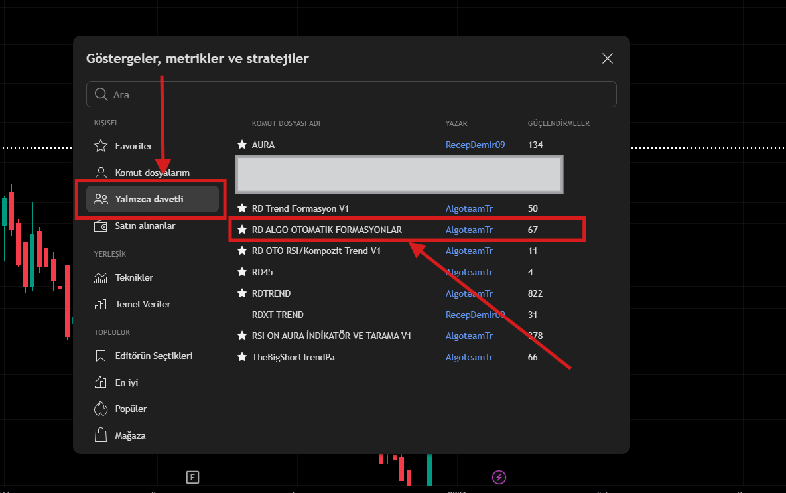This screenshot has height=493, width=786.
Task: Toggle favorite star for RD45
Action: [242, 272]
